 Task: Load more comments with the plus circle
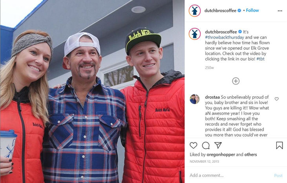(x=236, y=81)
